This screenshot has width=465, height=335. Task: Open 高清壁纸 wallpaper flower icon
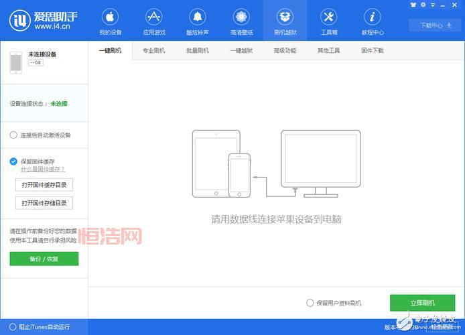coord(241,17)
